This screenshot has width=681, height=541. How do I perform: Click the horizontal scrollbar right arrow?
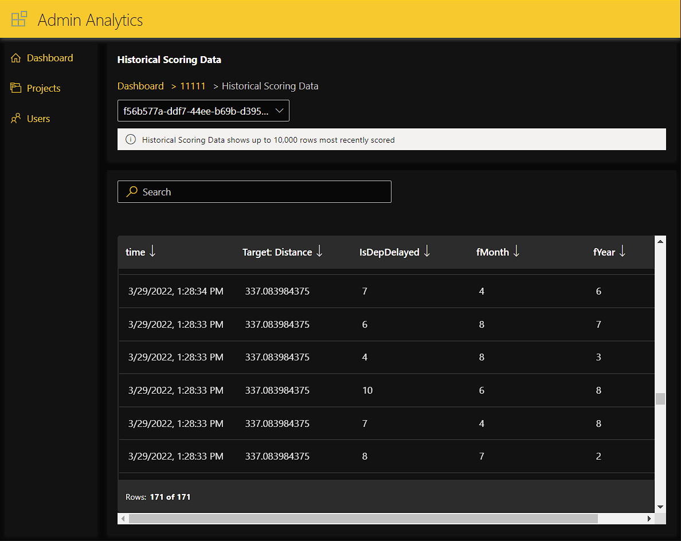click(649, 518)
